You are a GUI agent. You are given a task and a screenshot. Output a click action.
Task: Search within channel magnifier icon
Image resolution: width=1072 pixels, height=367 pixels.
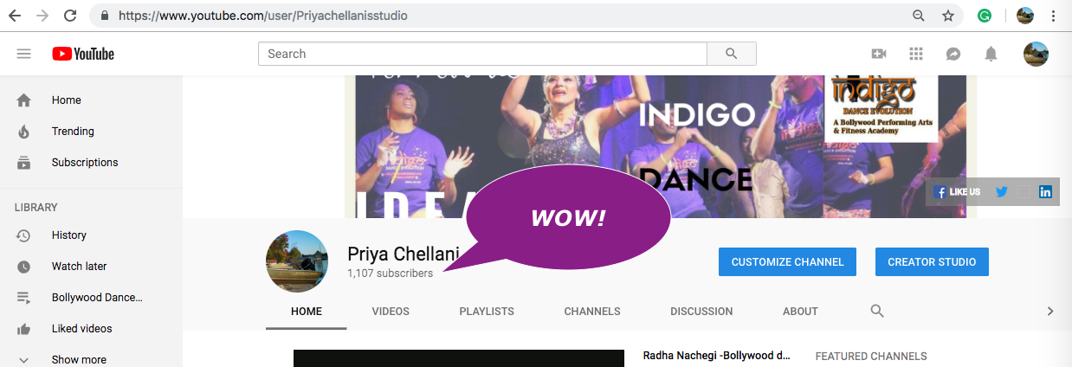coord(877,311)
